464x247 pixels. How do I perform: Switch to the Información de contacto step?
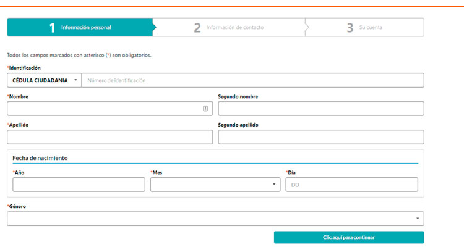click(x=234, y=27)
